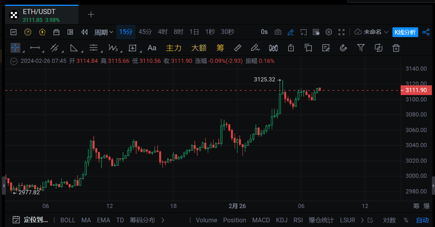Click the K线分析 button

click(x=405, y=32)
